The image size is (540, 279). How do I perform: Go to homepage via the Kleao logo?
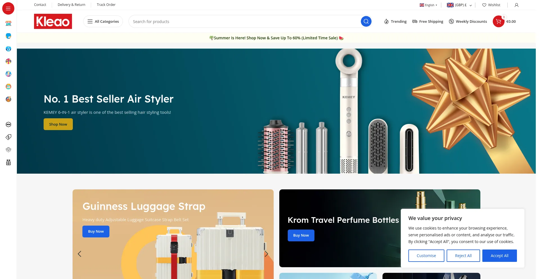pyautogui.click(x=53, y=21)
